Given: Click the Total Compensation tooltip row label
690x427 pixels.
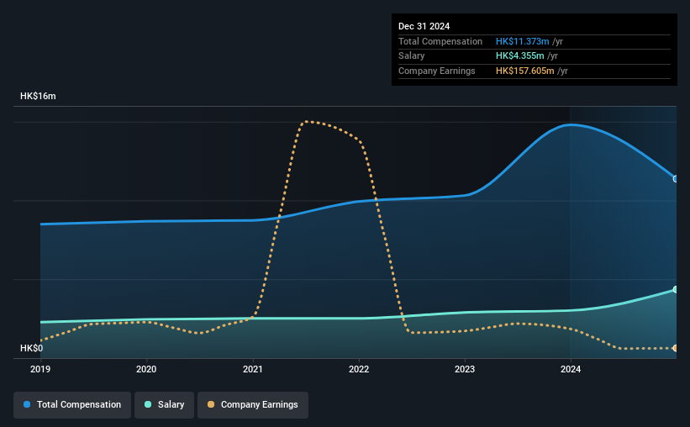Looking at the screenshot, I should pyautogui.click(x=440, y=41).
